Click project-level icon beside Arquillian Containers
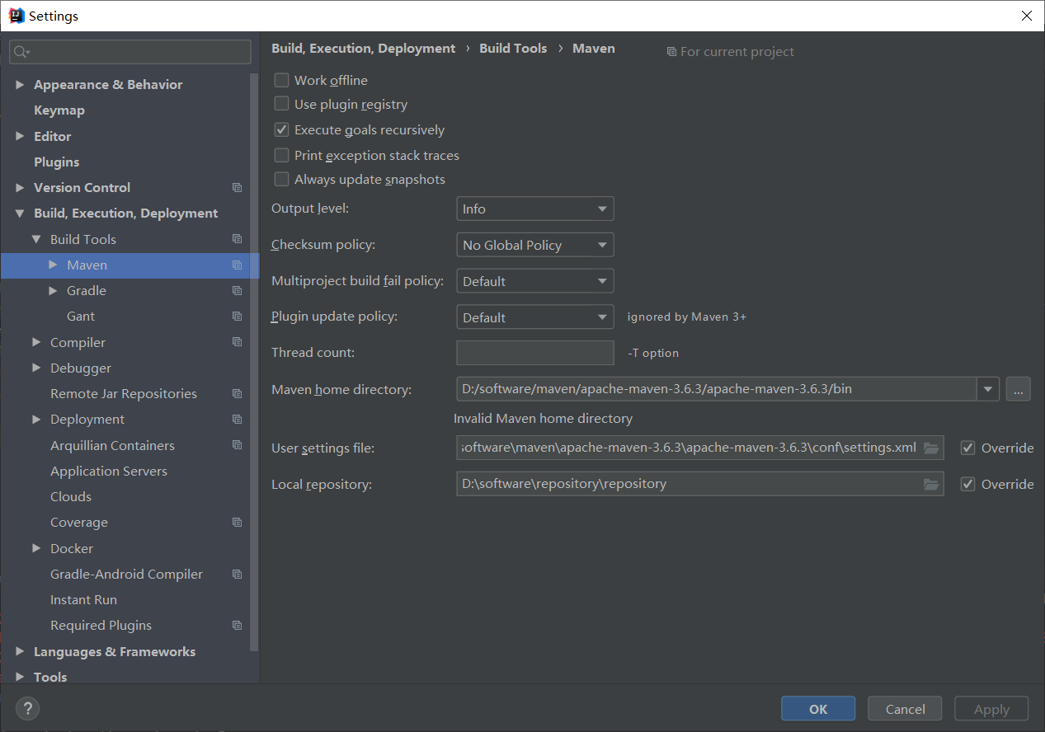This screenshot has height=732, width=1045. 237,445
